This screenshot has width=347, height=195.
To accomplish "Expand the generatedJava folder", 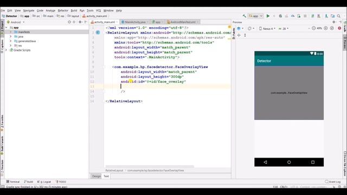I will pos(11,41).
